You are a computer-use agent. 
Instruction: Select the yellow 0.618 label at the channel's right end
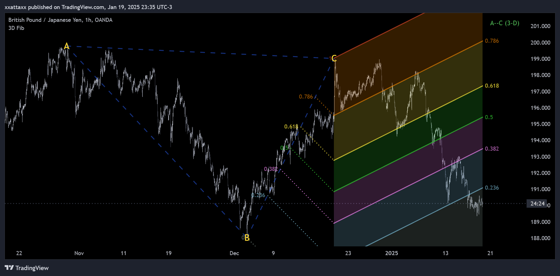coord(492,86)
